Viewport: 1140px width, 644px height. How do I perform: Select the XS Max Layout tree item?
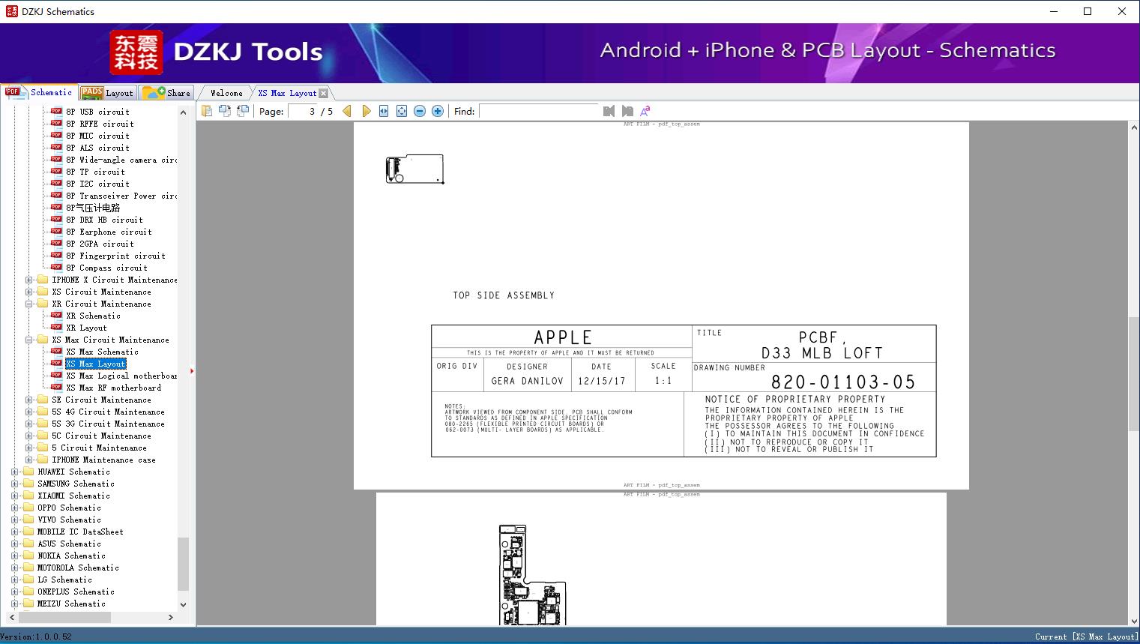point(95,364)
